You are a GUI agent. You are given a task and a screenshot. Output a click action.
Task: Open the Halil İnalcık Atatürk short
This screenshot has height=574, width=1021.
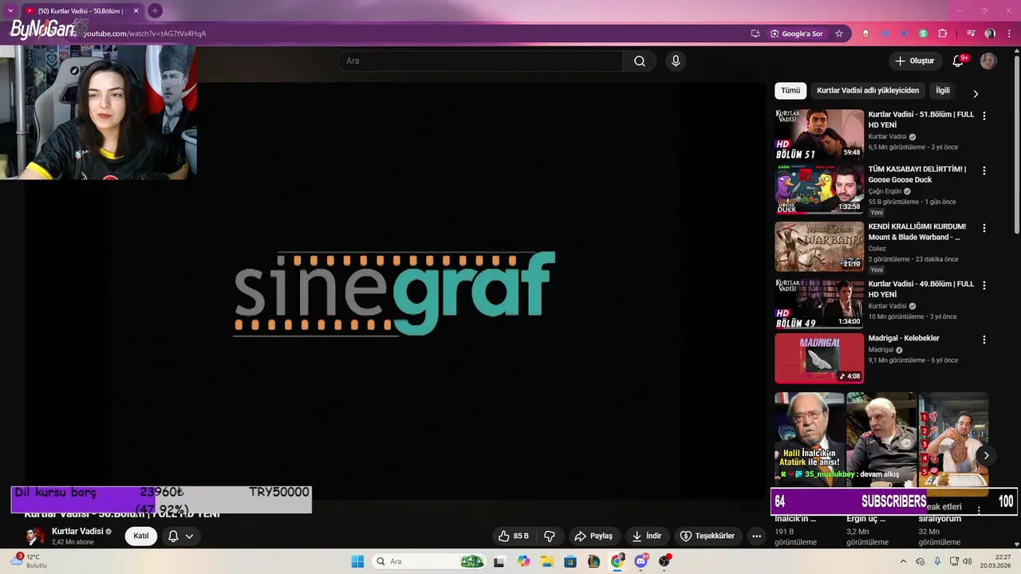coord(809,438)
